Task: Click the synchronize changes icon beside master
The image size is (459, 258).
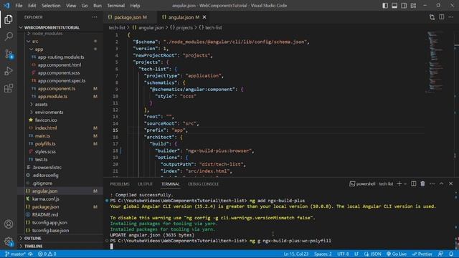Action: 30,254
